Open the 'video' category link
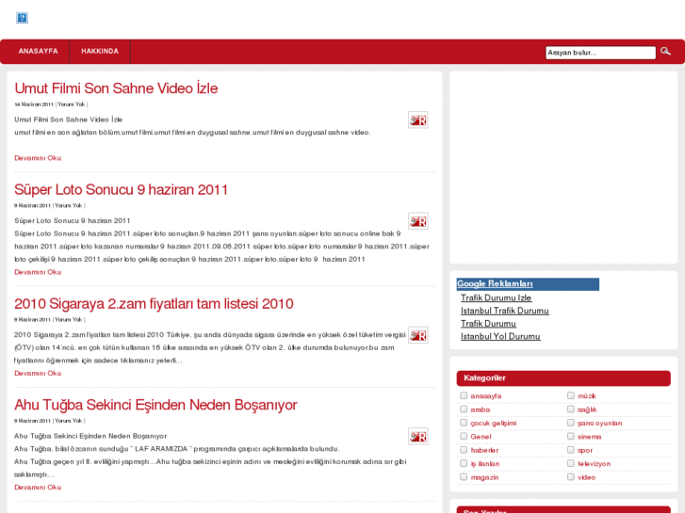The width and height of the screenshot is (685, 513). pyautogui.click(x=586, y=477)
